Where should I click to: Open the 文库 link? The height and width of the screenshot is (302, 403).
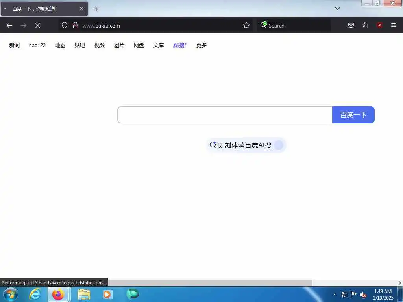tap(158, 46)
